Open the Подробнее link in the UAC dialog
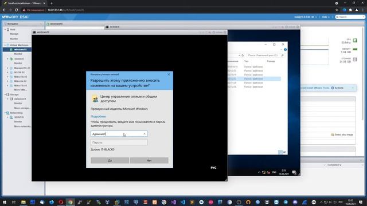The image size is (367, 206). 98,116
